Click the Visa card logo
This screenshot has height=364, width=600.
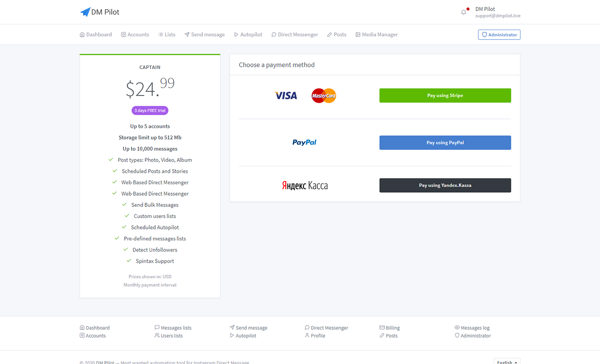click(286, 95)
